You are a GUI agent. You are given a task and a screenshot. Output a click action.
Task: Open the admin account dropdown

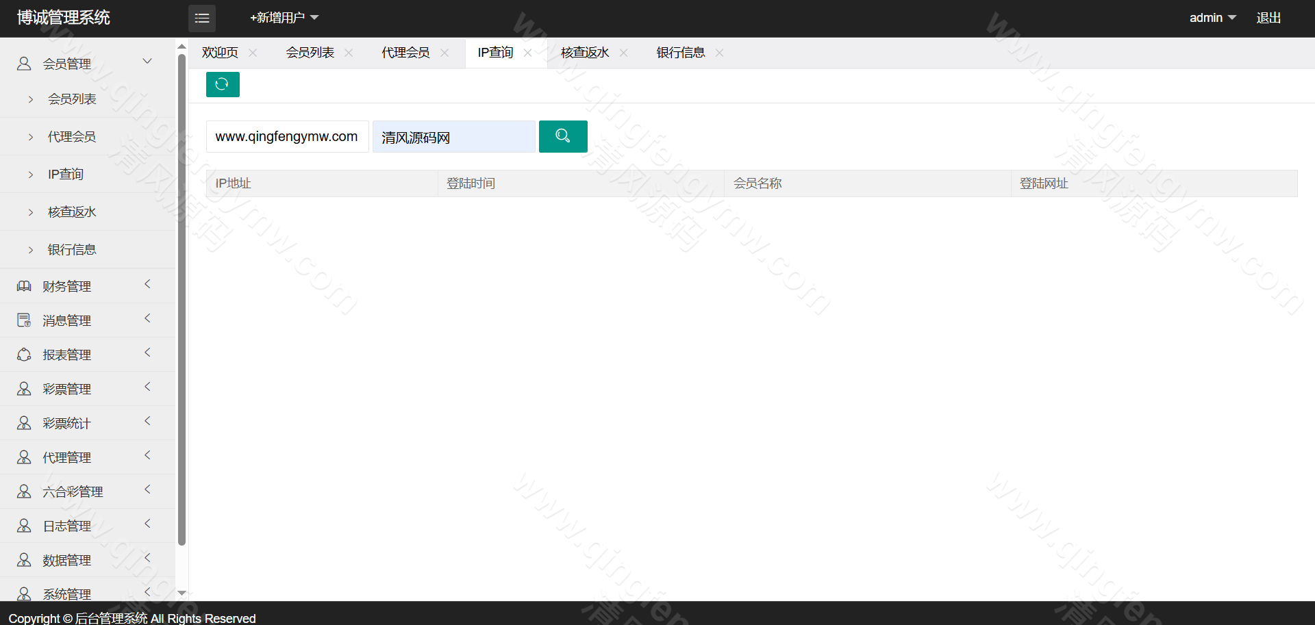coord(1212,18)
